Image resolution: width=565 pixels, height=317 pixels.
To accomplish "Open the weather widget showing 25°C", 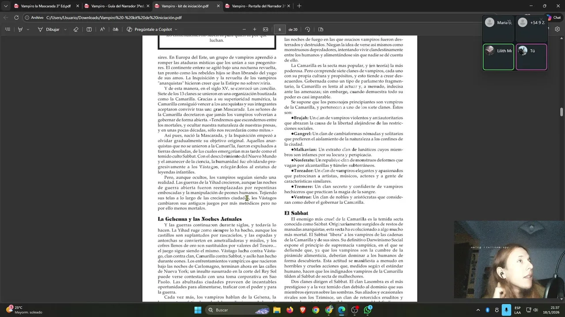I will tap(24, 310).
